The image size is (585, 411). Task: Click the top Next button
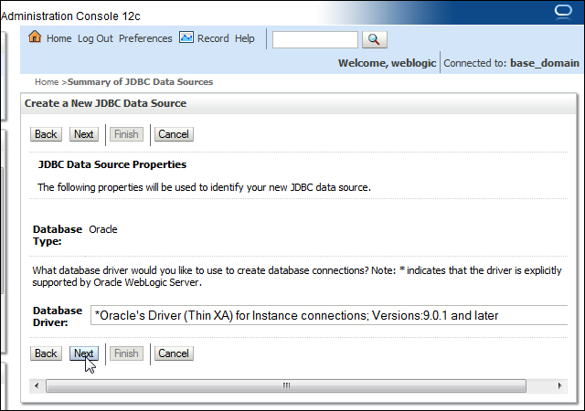coord(83,134)
